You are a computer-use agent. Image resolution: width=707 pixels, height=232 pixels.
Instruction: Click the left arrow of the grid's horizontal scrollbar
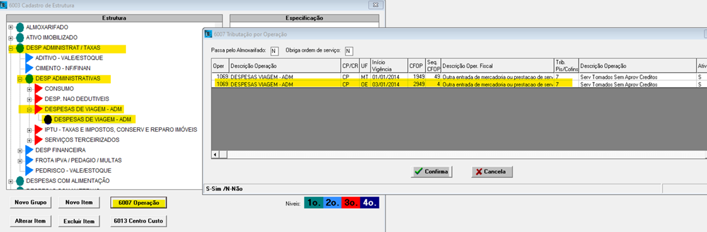(x=216, y=155)
